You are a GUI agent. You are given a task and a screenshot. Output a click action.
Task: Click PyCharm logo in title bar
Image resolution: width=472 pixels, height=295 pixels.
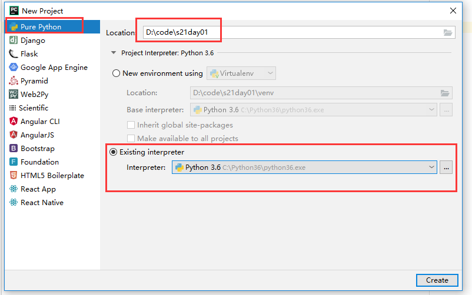click(14, 11)
